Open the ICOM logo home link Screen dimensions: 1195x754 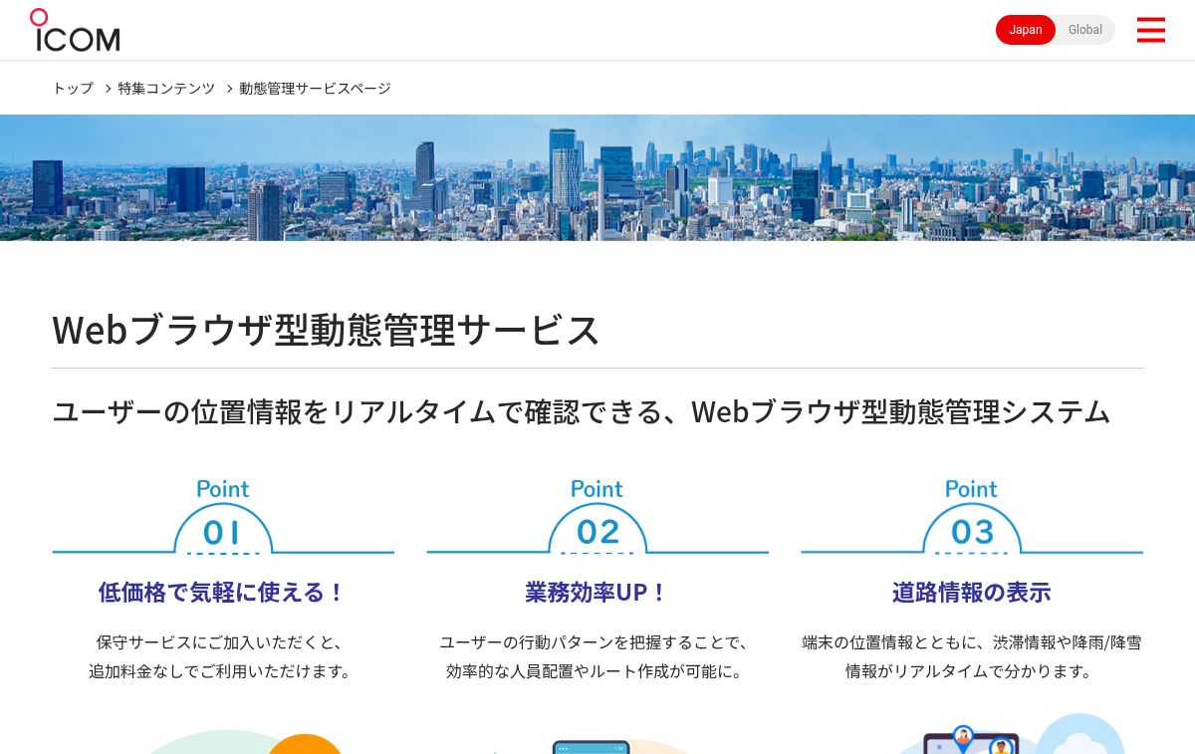click(75, 30)
